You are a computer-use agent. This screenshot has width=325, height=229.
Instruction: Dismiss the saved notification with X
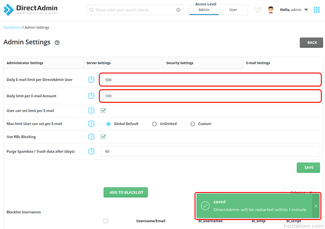316,206
